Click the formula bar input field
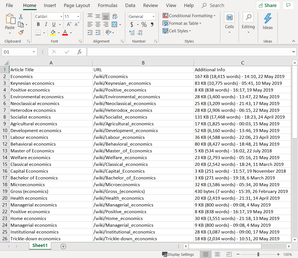This screenshot has width=298, height=258. (186, 52)
